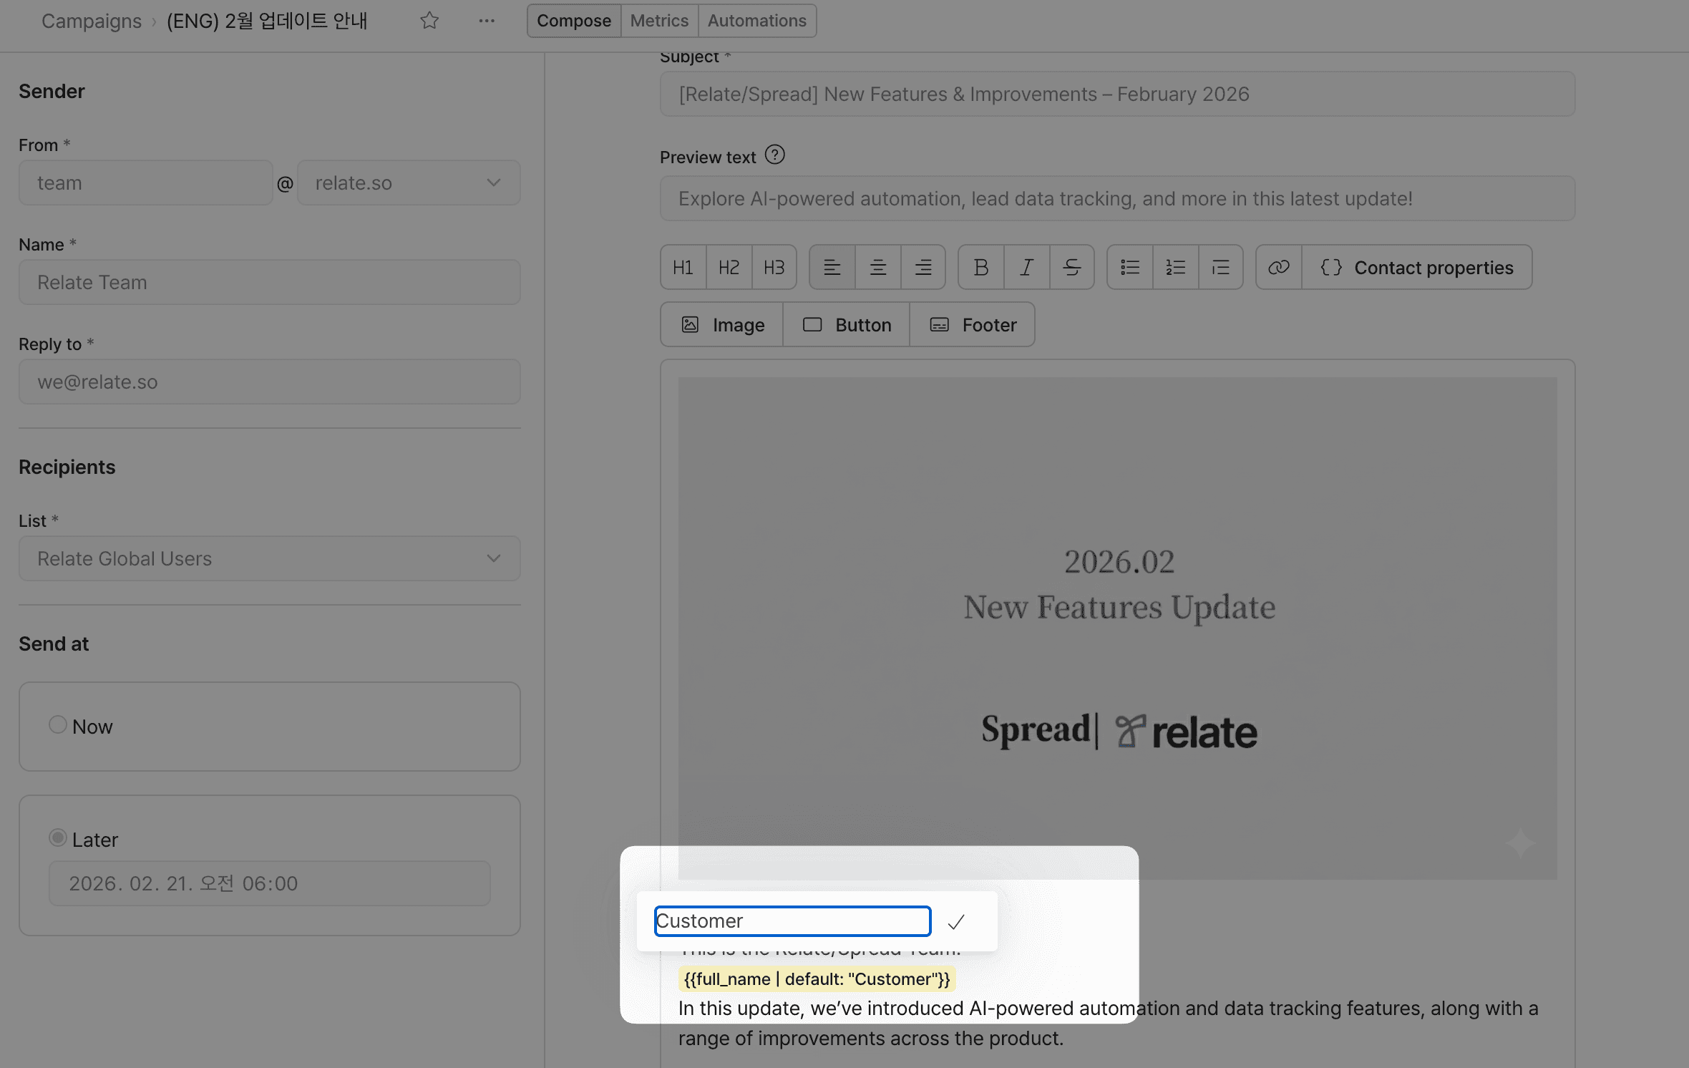Click the Preview text help icon
The image size is (1689, 1068).
pyautogui.click(x=774, y=155)
